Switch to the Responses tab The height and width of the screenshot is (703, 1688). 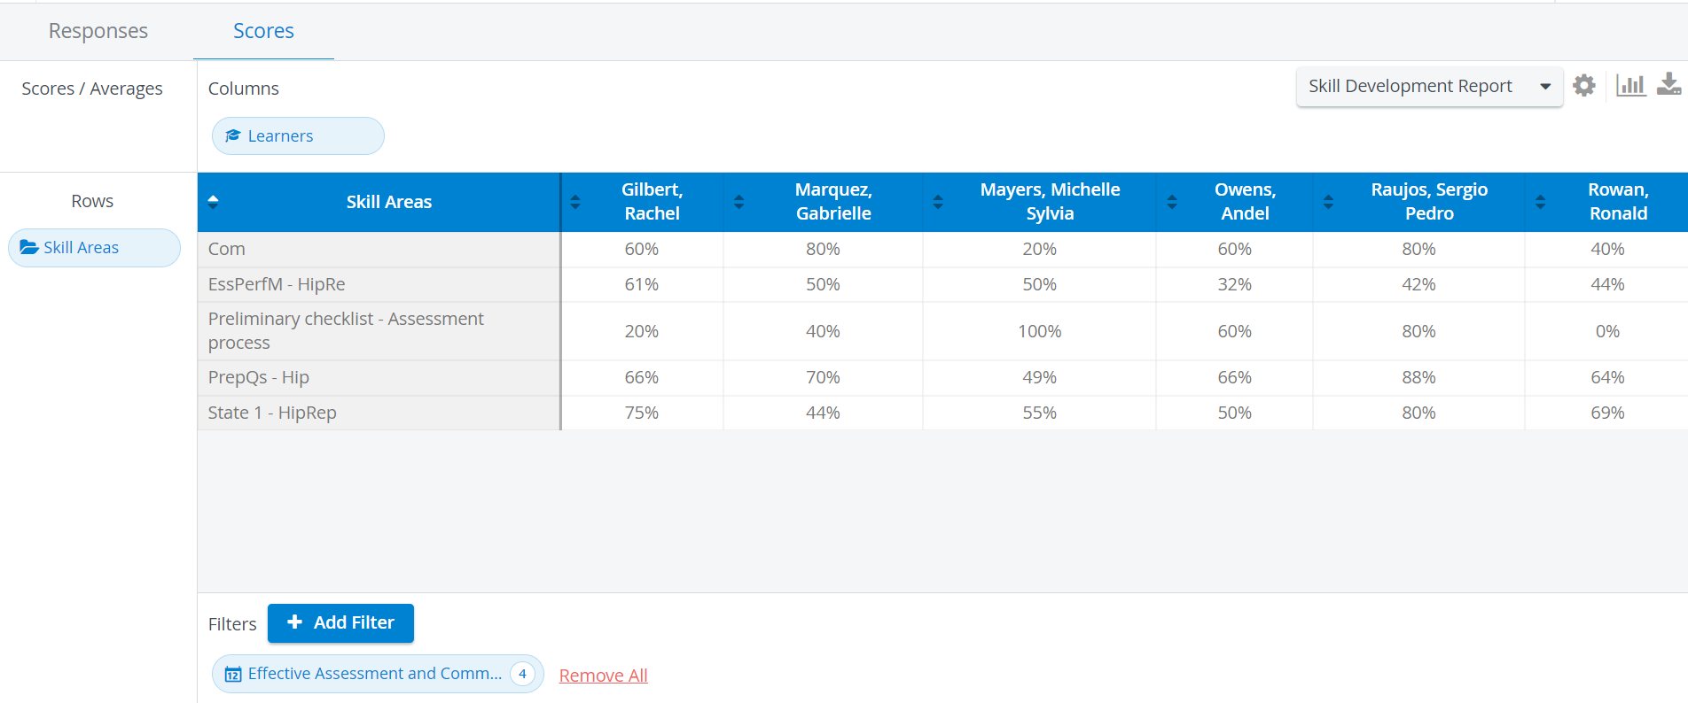tap(98, 31)
